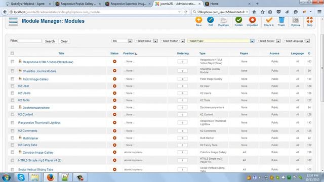Screen dimensions: 324x182
Task: Open a new browser tab with plus button
Action: [257, 4]
